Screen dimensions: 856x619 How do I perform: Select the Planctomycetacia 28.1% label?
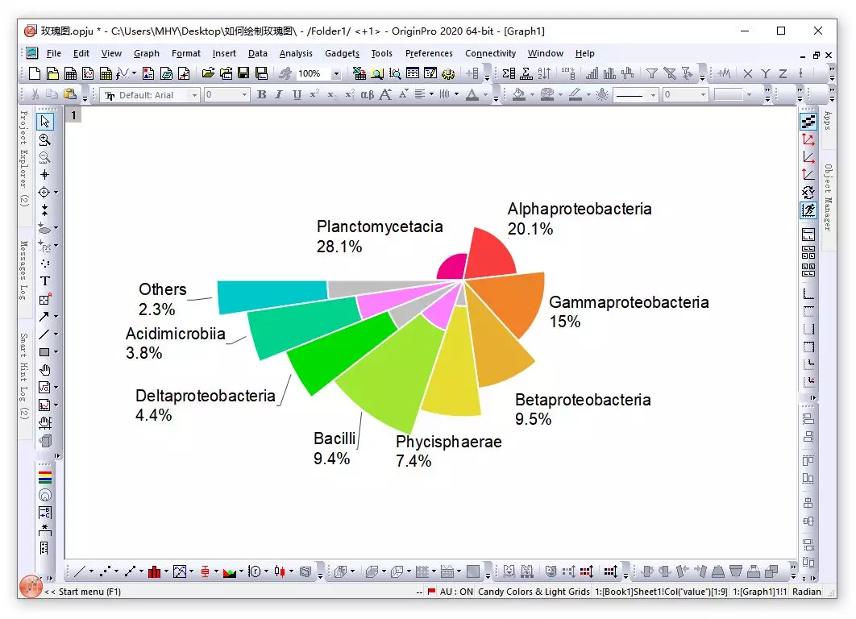coord(380,236)
